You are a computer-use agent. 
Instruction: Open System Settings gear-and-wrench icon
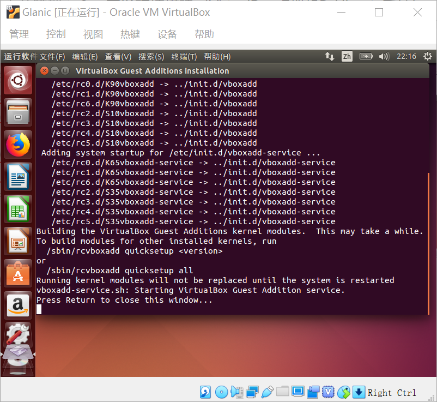[18, 335]
